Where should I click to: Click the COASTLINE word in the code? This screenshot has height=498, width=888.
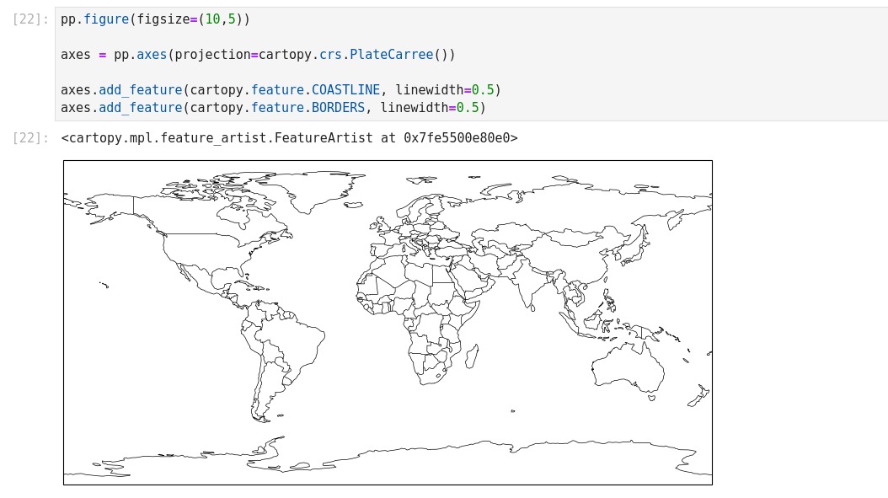(x=345, y=90)
